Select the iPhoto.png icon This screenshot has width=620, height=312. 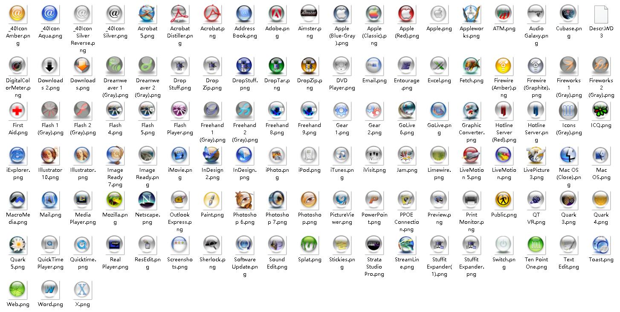point(277,155)
